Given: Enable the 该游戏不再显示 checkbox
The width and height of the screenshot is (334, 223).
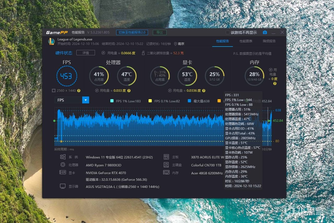Looking at the screenshot, I should coord(228,32).
